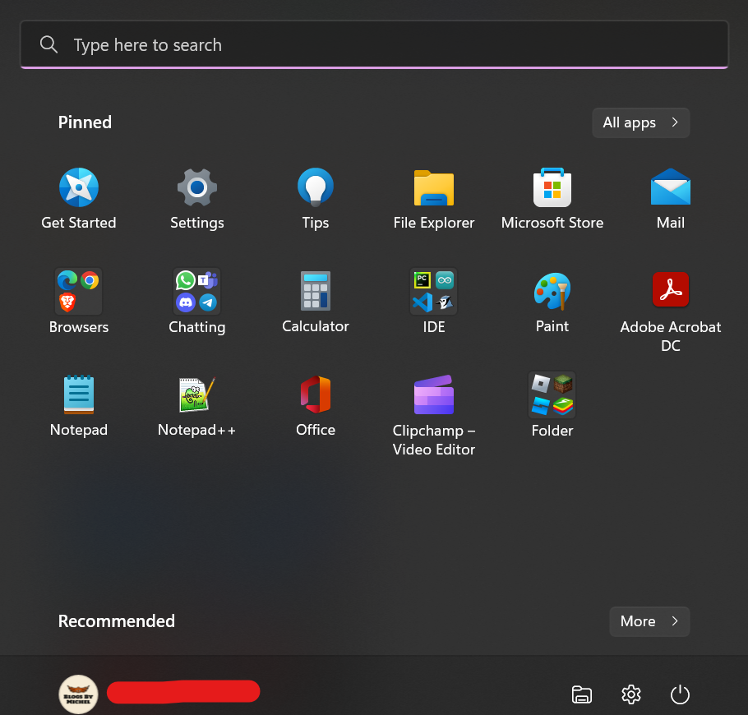Show More recommended items
Image resolution: width=748 pixels, height=715 pixels.
click(649, 621)
